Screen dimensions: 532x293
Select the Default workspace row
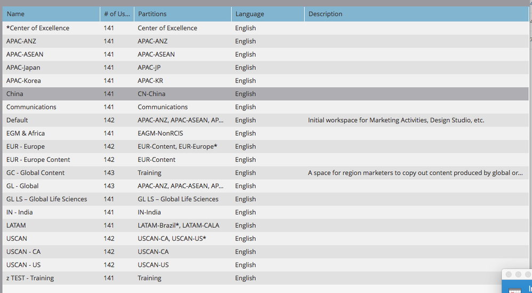pos(265,120)
